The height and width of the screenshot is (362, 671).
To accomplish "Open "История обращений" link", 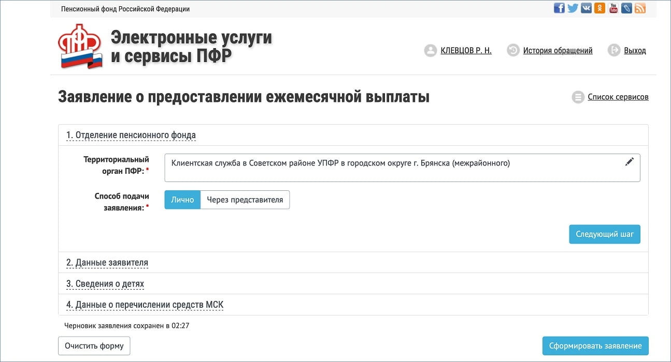I will [x=558, y=51].
